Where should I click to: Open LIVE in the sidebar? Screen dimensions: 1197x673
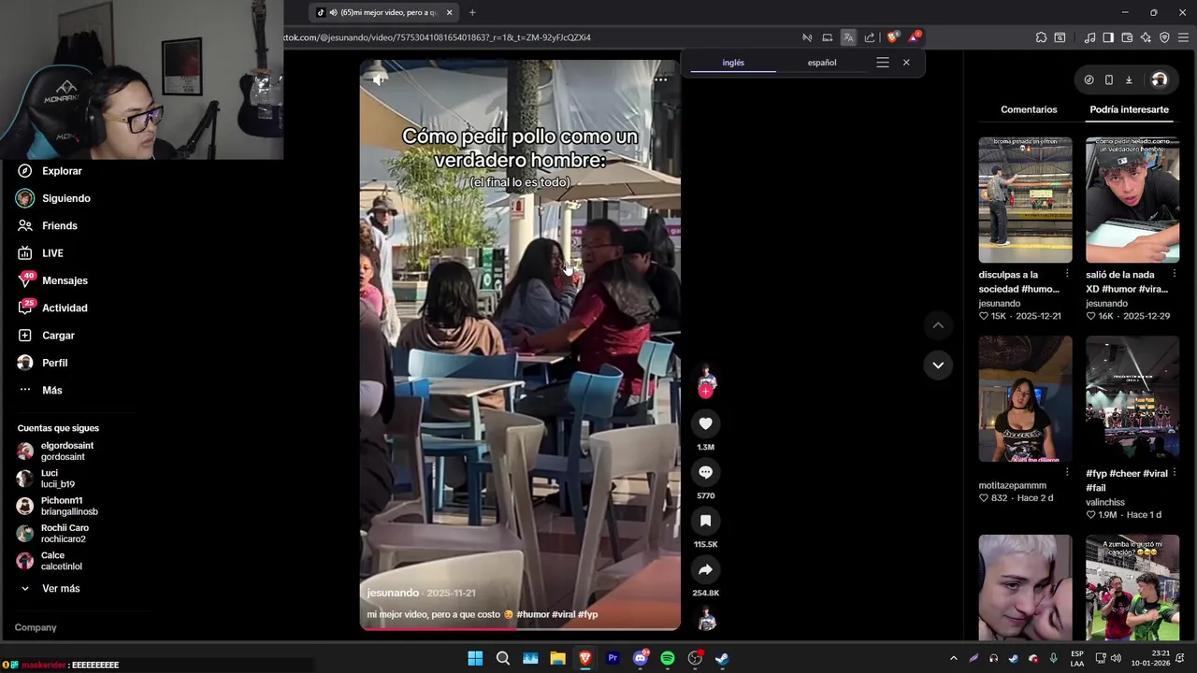pos(40,253)
